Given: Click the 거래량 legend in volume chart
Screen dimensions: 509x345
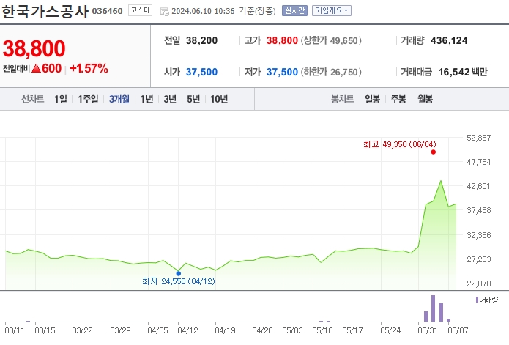Looking at the screenshot, I should pyautogui.click(x=486, y=300).
